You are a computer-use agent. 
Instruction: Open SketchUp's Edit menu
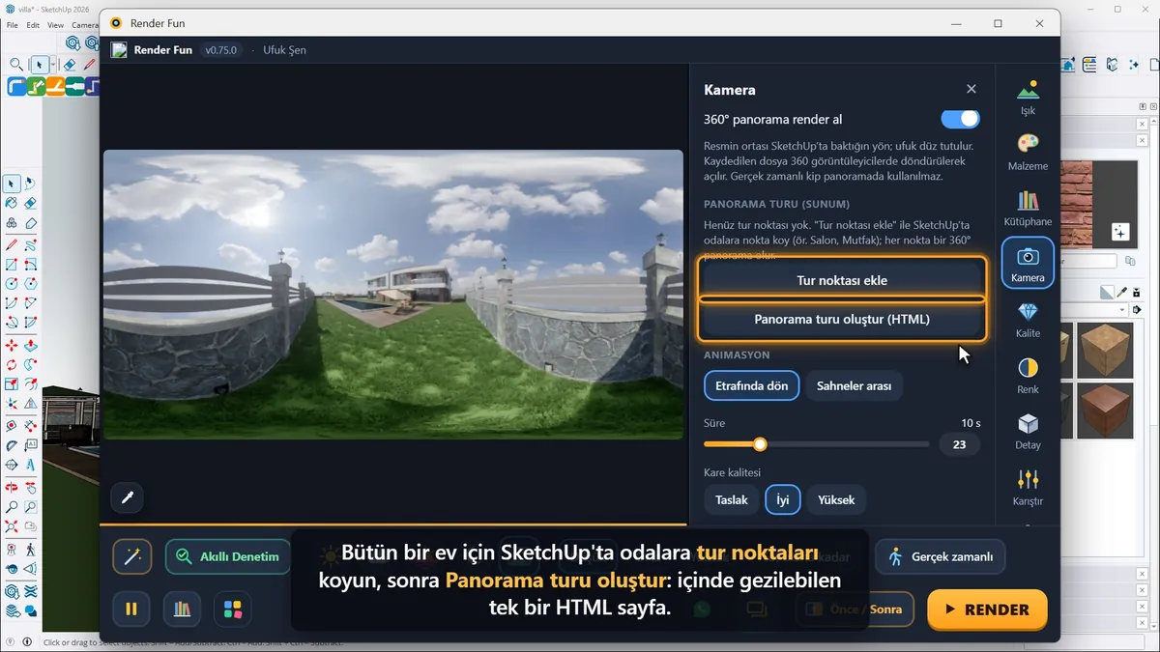click(x=33, y=25)
